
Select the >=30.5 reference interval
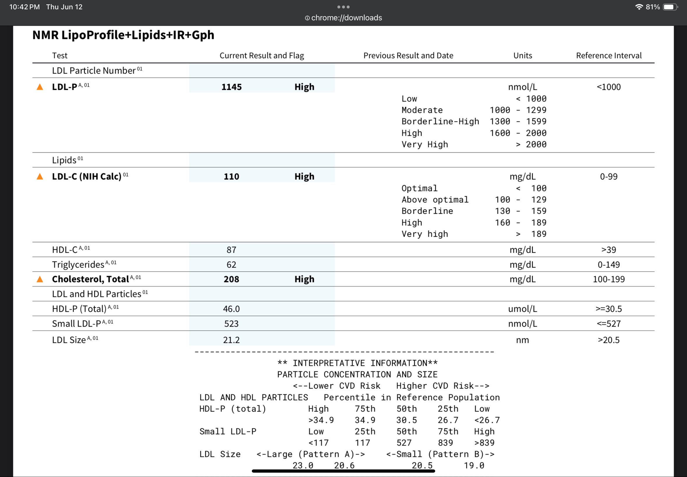[609, 309]
